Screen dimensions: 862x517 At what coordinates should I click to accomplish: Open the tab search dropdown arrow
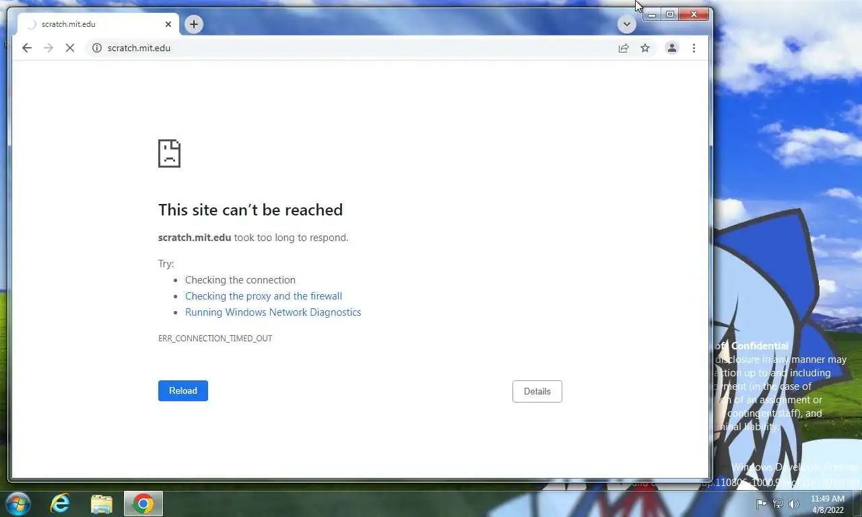point(627,24)
